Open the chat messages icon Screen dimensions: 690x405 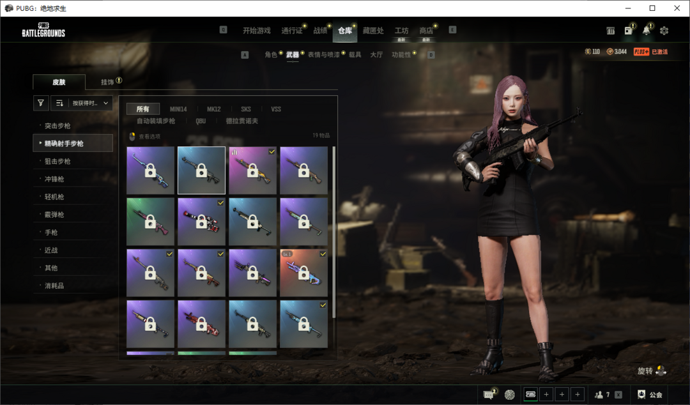(x=489, y=395)
